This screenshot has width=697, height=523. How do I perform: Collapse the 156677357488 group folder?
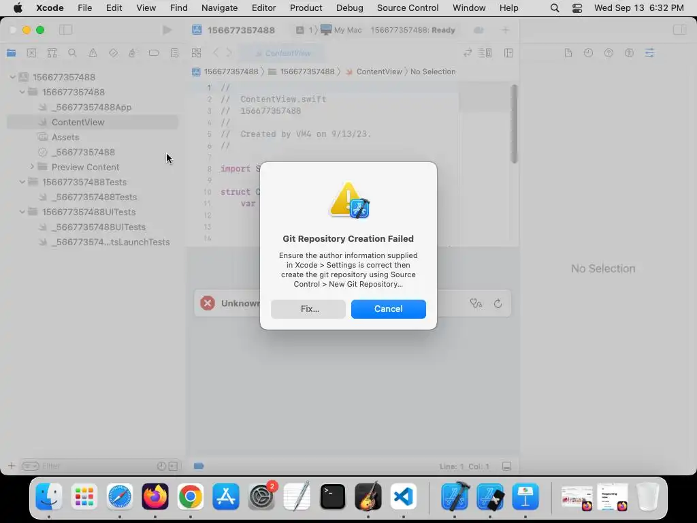[x=22, y=92]
